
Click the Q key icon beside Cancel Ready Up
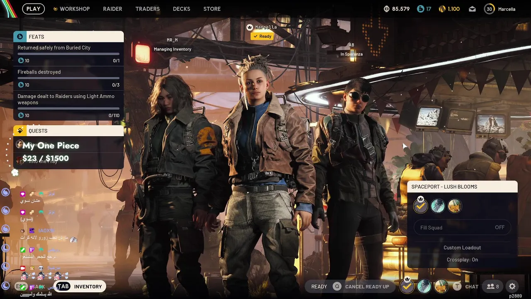(337, 287)
